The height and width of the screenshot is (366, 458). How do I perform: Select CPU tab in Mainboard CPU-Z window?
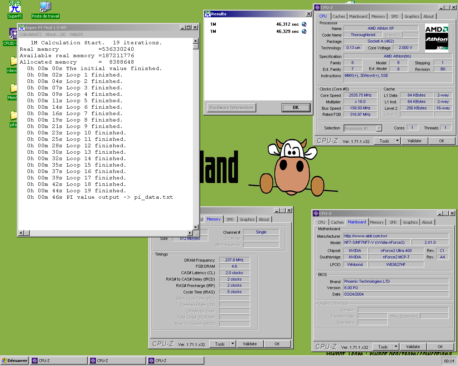point(321,222)
